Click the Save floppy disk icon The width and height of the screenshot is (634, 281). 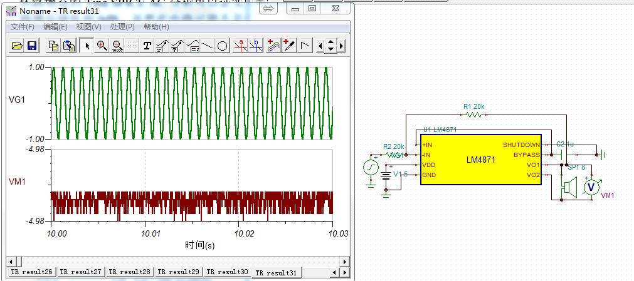(x=32, y=46)
